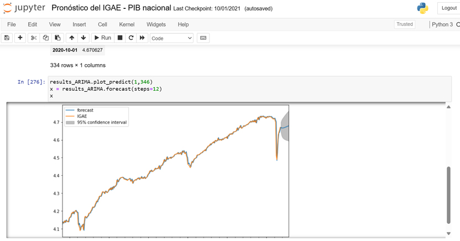Interrupt the kernel with stop icon

tap(120, 38)
